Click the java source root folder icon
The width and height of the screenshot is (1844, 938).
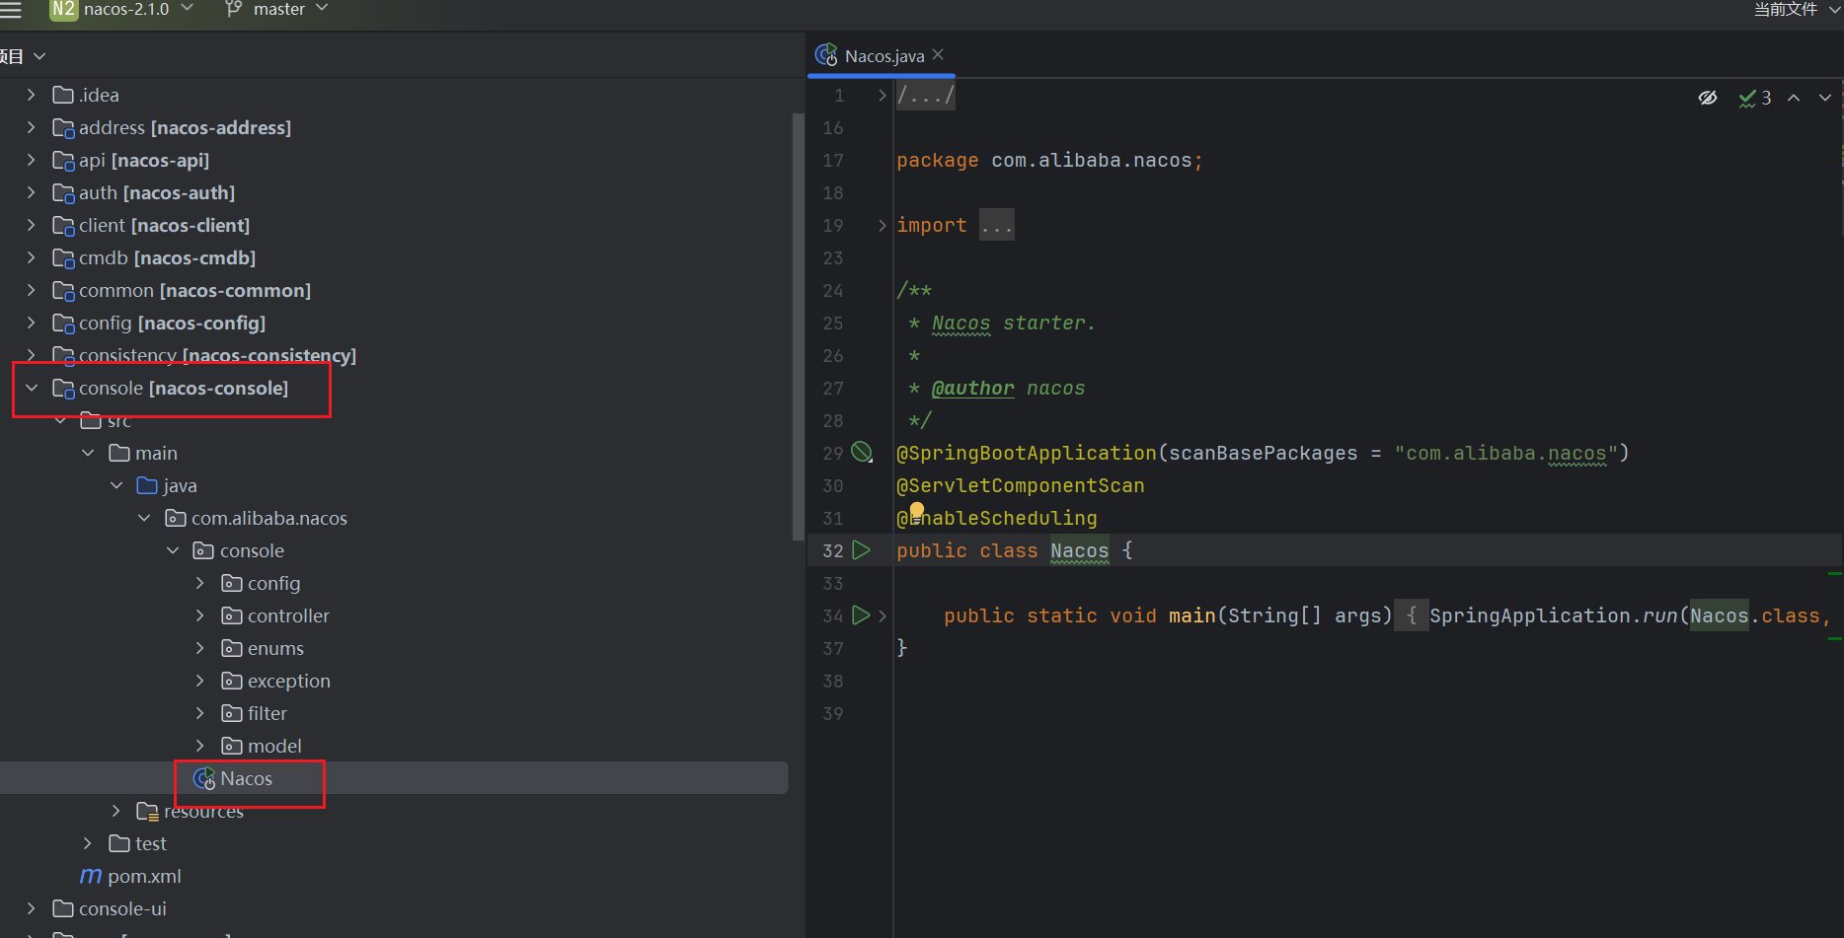[147, 485]
